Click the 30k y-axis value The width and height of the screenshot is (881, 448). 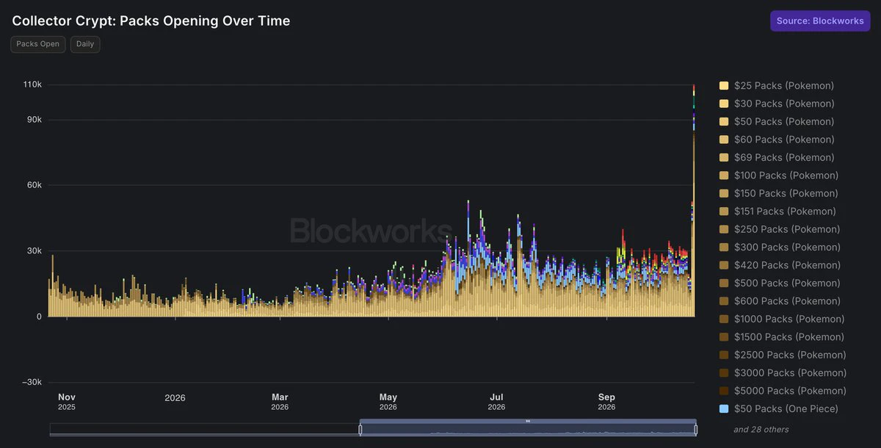[x=33, y=251]
